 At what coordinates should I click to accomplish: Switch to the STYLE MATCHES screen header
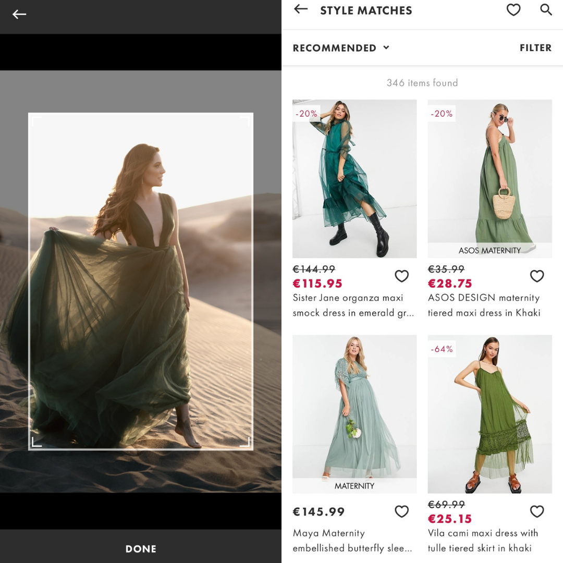[x=366, y=10]
